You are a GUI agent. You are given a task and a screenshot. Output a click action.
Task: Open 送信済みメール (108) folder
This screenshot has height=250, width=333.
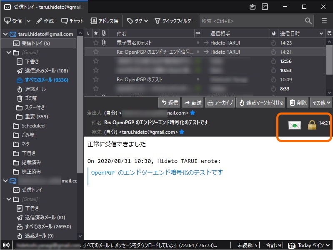coord(43,71)
